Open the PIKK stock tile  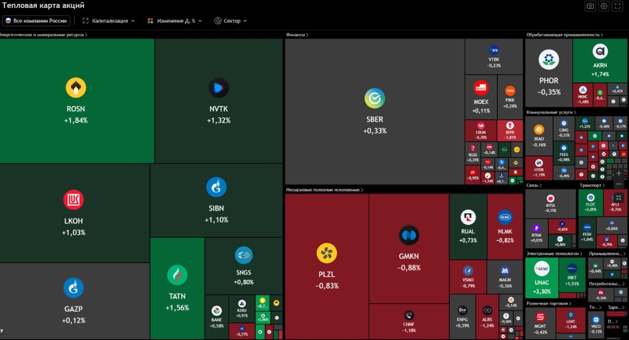pyautogui.click(x=510, y=98)
